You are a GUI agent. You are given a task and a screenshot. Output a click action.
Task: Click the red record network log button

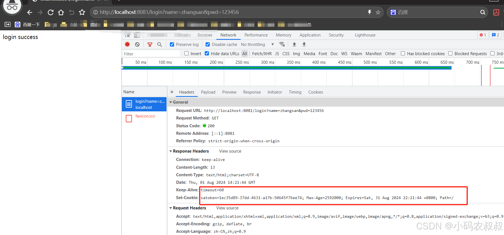click(x=127, y=44)
